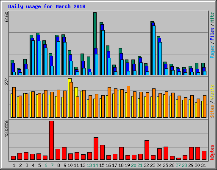This screenshot has height=170, width=217.
Task: Click the orange Visits bar for day 19
Action: tap(128, 102)
